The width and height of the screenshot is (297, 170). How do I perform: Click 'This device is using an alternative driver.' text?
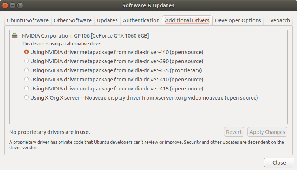(62, 44)
